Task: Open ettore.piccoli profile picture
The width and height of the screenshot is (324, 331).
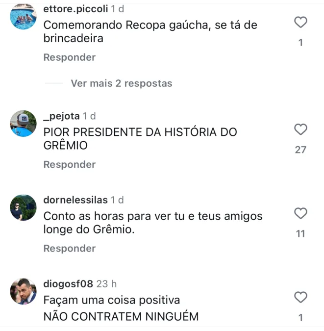Action: tap(23, 17)
